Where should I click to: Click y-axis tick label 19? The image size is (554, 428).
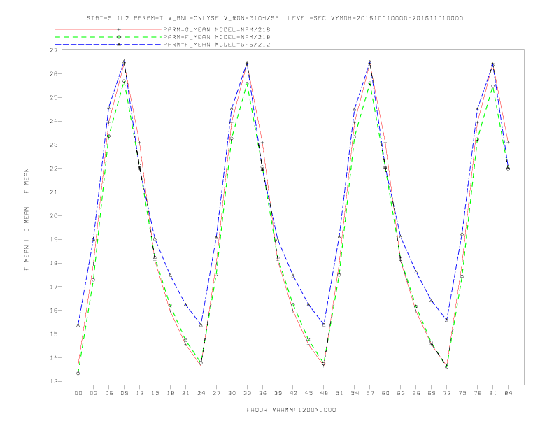(54, 240)
